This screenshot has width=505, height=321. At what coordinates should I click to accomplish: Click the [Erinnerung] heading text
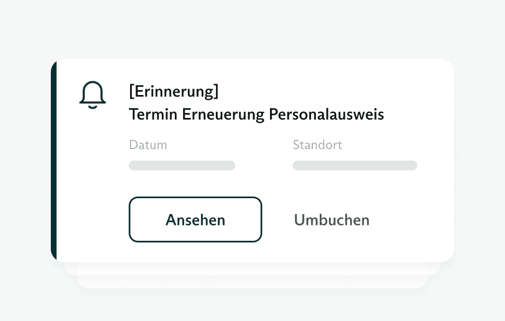[x=174, y=91]
